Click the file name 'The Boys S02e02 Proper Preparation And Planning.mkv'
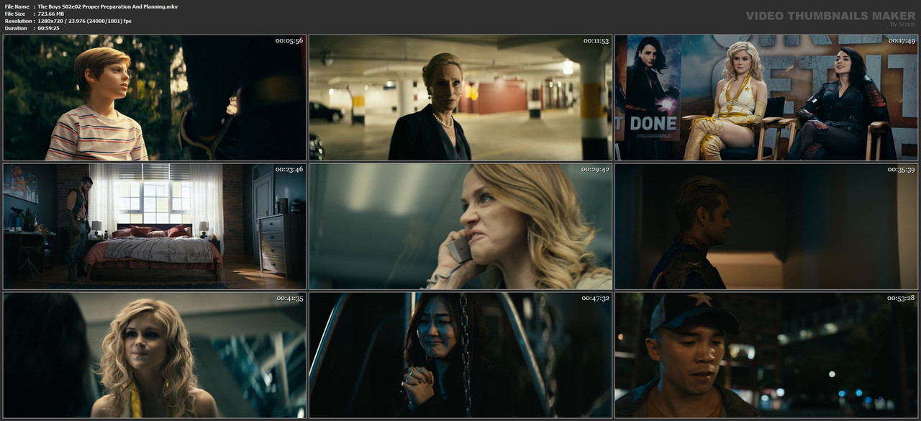Viewport: 921px width, 421px height. click(x=107, y=6)
